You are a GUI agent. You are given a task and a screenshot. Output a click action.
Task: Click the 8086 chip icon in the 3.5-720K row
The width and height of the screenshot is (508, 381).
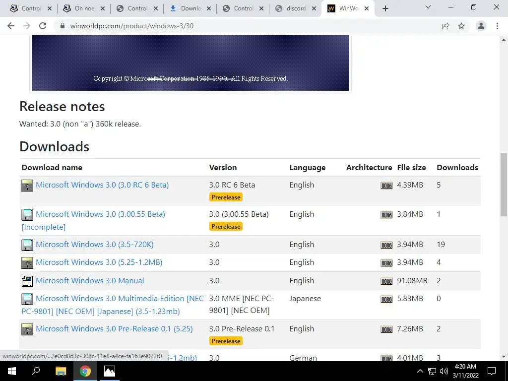[386, 245]
